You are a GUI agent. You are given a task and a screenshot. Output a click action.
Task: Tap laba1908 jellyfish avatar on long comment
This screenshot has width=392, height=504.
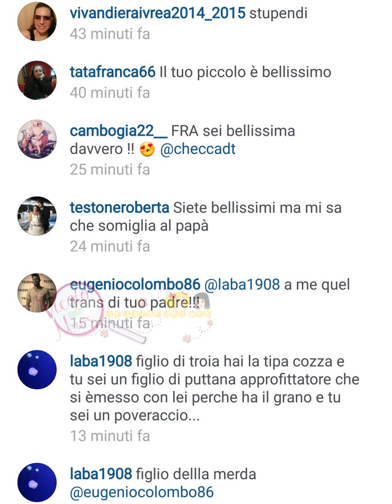[37, 370]
